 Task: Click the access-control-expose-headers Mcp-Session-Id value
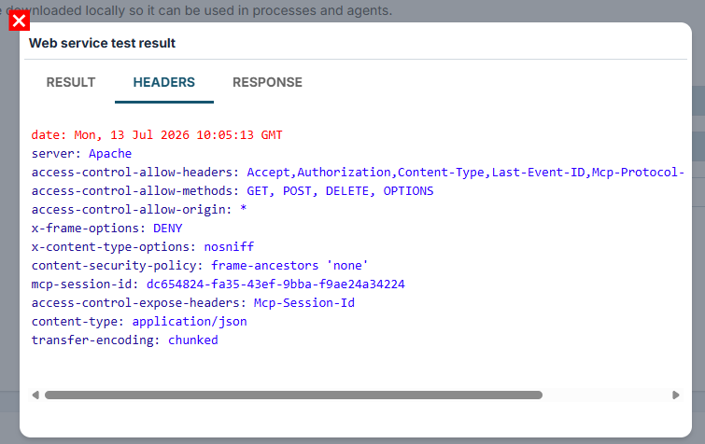click(x=304, y=303)
